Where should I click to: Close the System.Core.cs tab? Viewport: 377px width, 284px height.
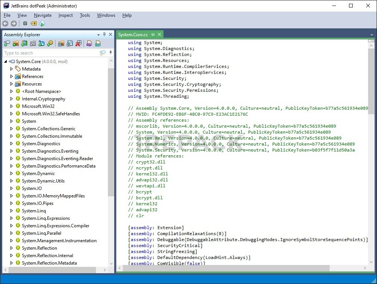click(159, 34)
